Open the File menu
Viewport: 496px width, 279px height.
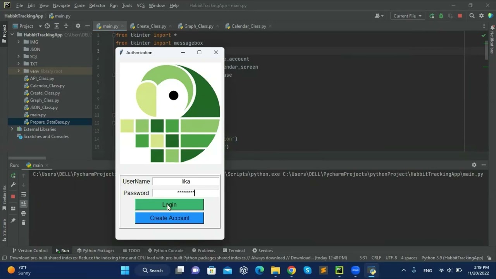click(19, 5)
